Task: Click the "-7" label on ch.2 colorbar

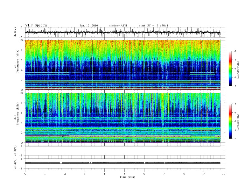Action: (x=235, y=139)
